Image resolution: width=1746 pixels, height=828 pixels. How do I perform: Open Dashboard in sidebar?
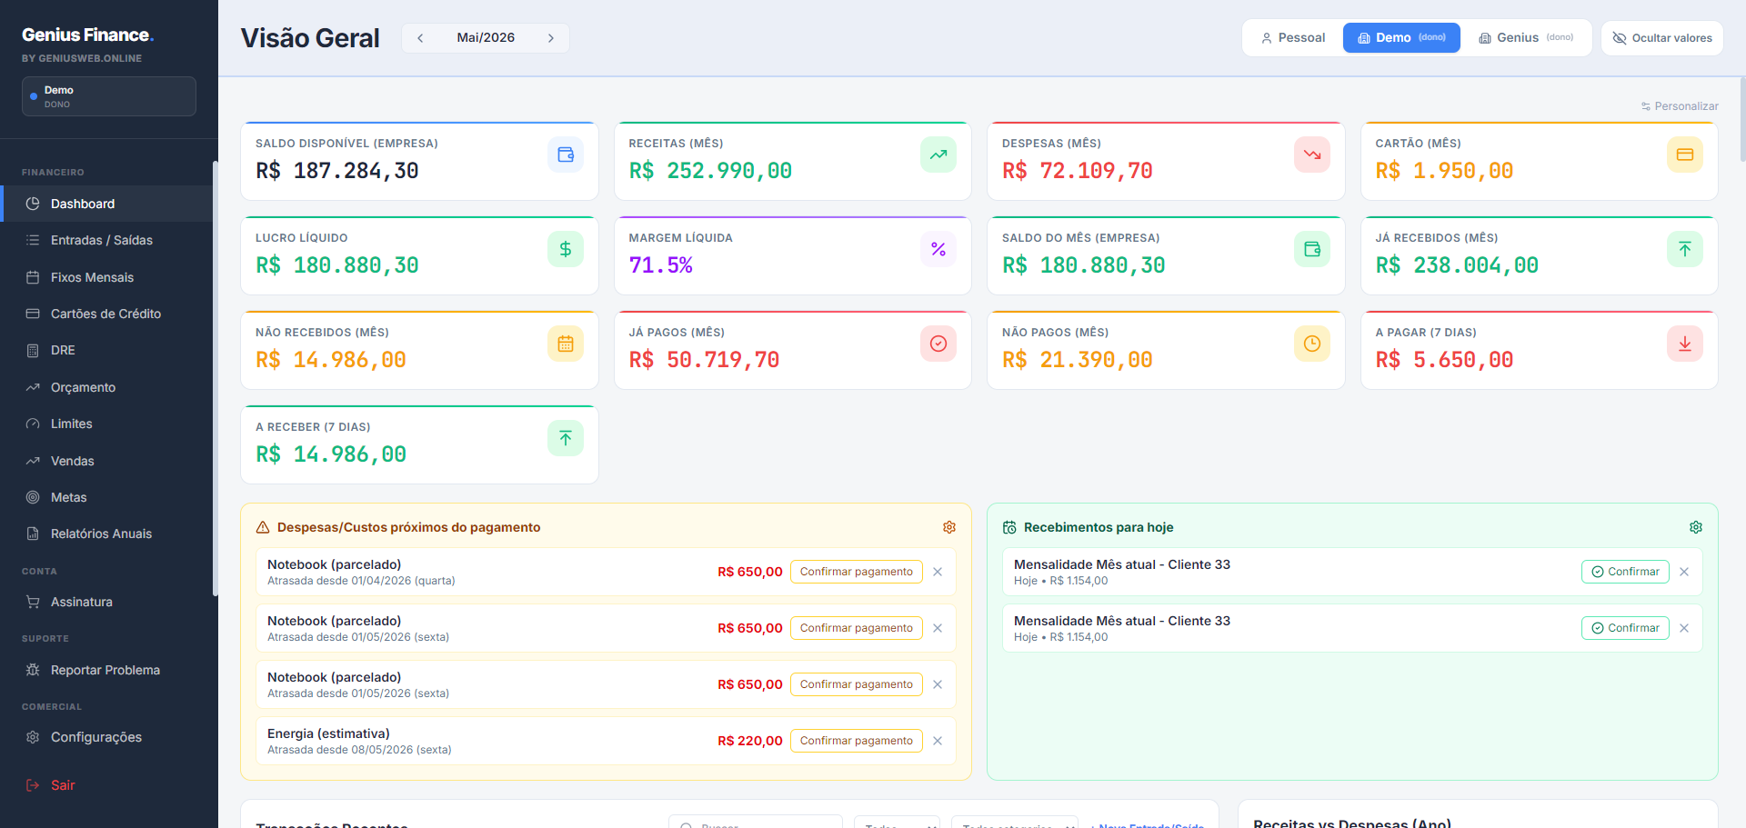pos(107,204)
